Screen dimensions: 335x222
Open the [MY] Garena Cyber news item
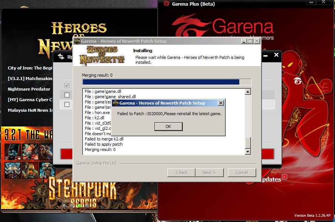[30, 100]
